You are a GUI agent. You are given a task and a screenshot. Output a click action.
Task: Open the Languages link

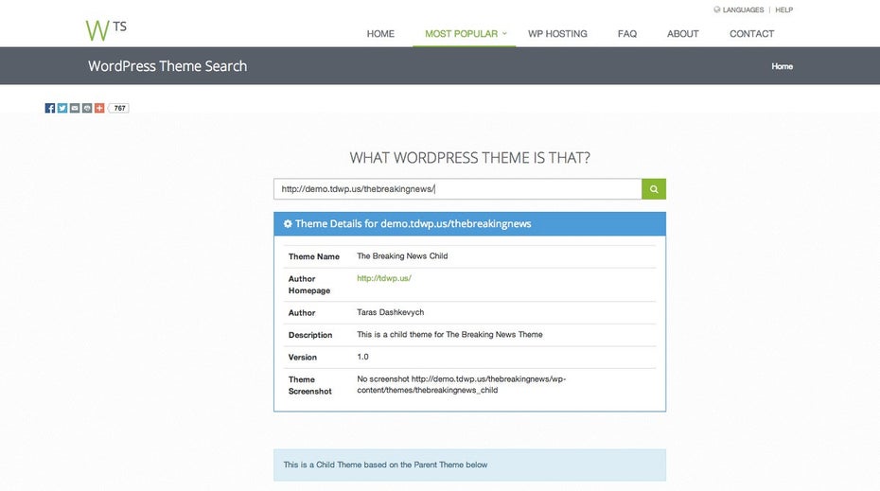[743, 10]
